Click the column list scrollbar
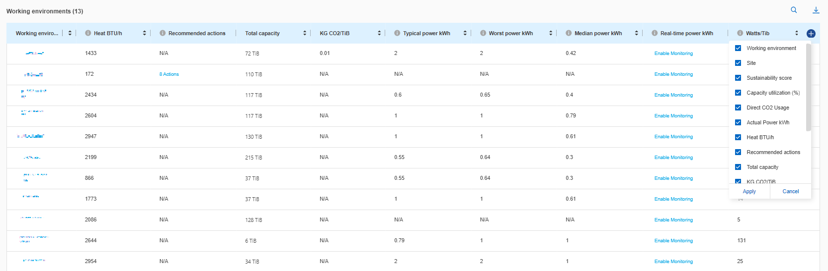Viewport: 828px width, 271px height. click(808, 87)
